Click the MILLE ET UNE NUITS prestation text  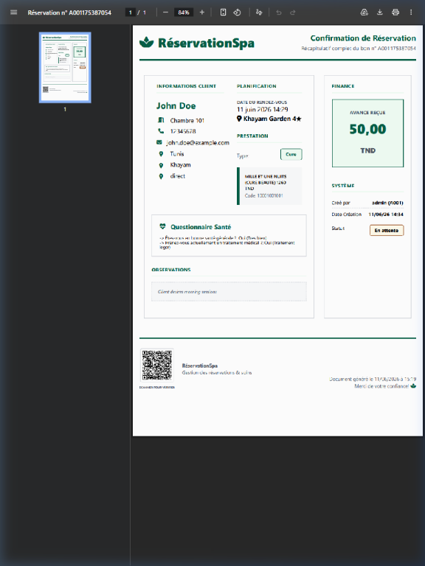(x=266, y=182)
